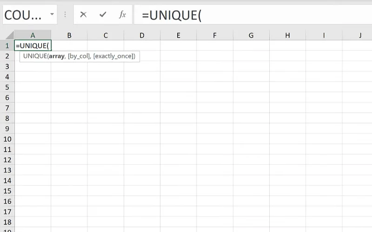Select row 6 header
The height and width of the screenshot is (232, 372).
pyautogui.click(x=7, y=97)
